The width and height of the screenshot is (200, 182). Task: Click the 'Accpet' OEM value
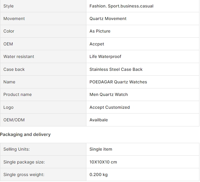pyautogui.click(x=97, y=44)
